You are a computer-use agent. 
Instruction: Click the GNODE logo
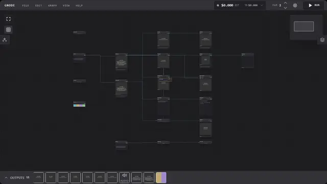point(10,6)
